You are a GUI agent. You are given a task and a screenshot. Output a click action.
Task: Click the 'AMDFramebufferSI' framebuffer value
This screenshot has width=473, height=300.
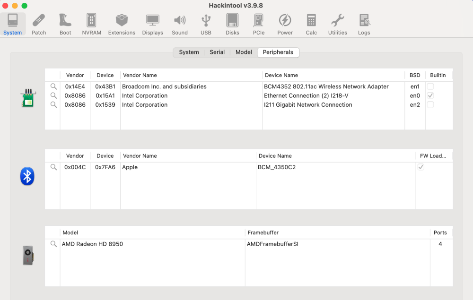pos(272,244)
